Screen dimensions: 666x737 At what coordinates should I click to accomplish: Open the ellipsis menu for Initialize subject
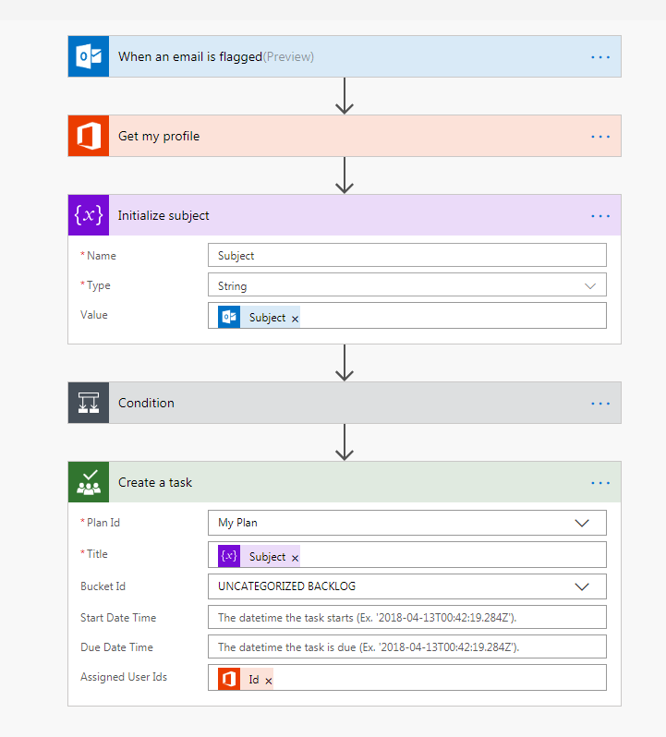[x=600, y=216]
